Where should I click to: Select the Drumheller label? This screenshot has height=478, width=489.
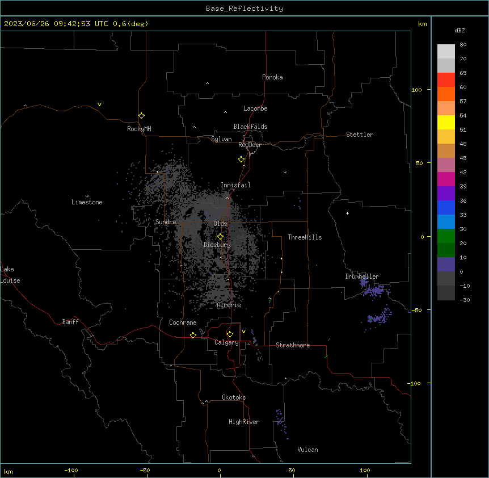(x=362, y=276)
